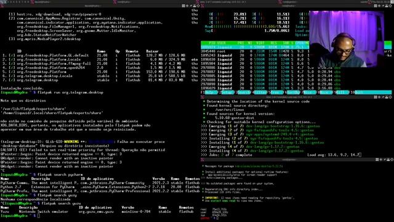Click the plus icon in left terminal pane header
Image resolution: width=394 pixels, height=222 pixels.
187,6
